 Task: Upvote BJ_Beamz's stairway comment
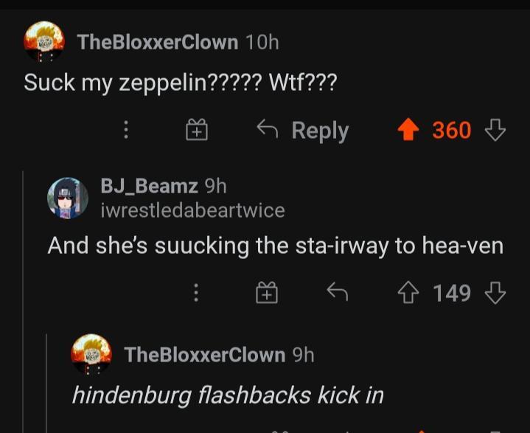click(x=407, y=294)
